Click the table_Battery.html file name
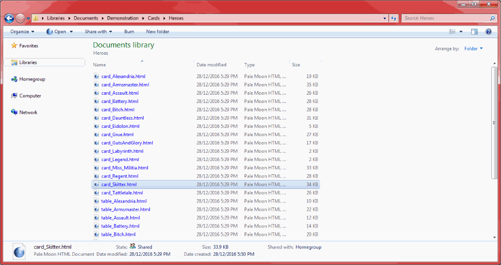This screenshot has height=265, width=501. 120,226
